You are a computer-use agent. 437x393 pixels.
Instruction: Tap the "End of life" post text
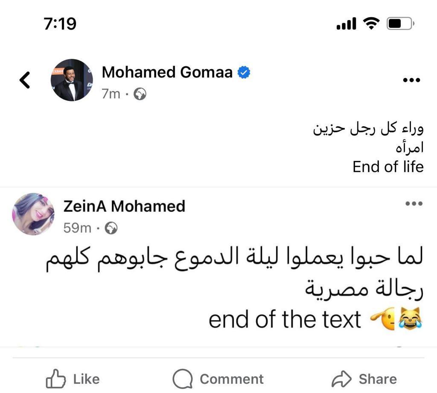click(x=388, y=167)
